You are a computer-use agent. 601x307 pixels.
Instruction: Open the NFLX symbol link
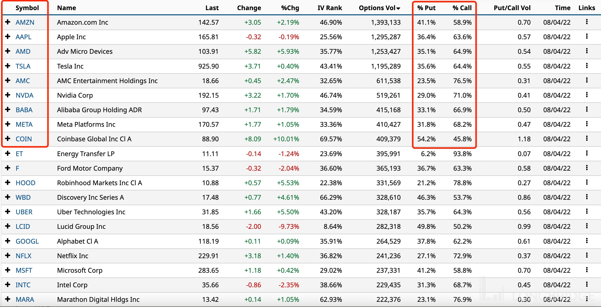(23, 256)
